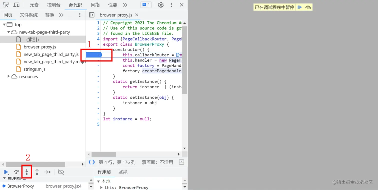The image size is (378, 190).
Task: Click the inline breakpoint marker after callbackRouter =
Action: [x=178, y=55]
